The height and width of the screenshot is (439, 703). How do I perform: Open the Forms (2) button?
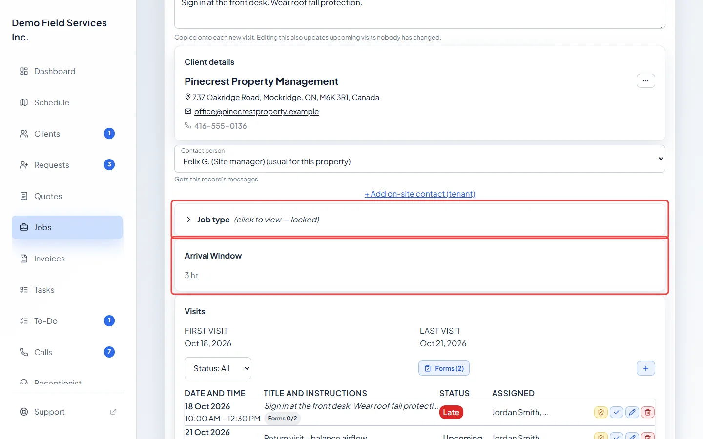[x=444, y=368]
